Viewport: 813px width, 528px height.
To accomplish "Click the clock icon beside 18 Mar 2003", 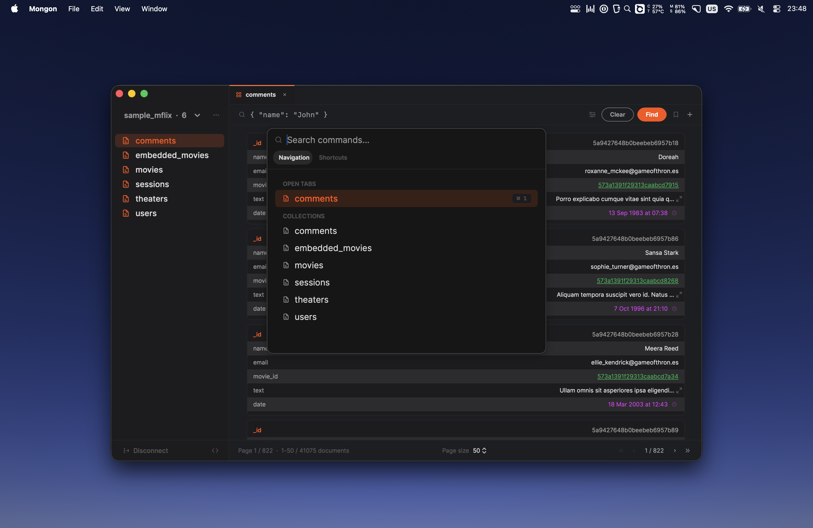I will pyautogui.click(x=674, y=404).
